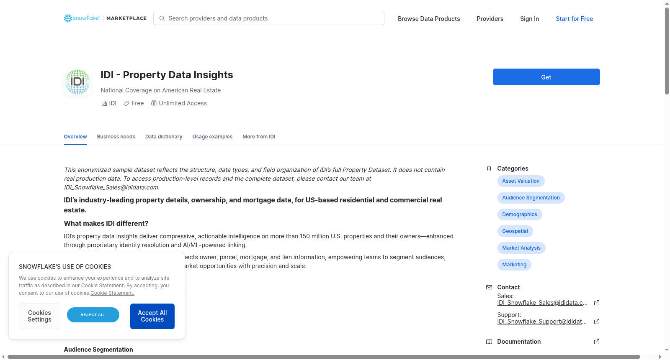Open Browse Data Products menu

pos(429,19)
